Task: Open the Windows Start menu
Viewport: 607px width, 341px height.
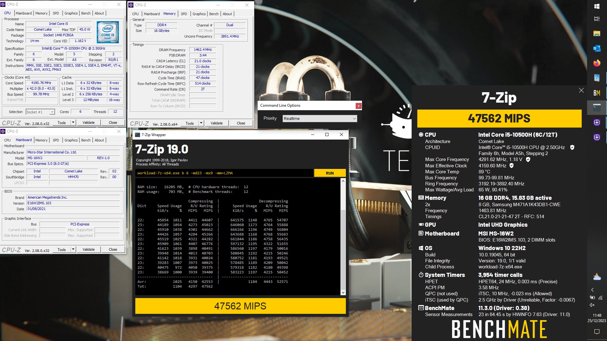Action: coord(597,6)
